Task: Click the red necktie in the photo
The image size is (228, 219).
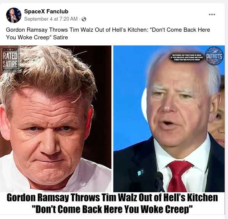Action: tap(179, 176)
